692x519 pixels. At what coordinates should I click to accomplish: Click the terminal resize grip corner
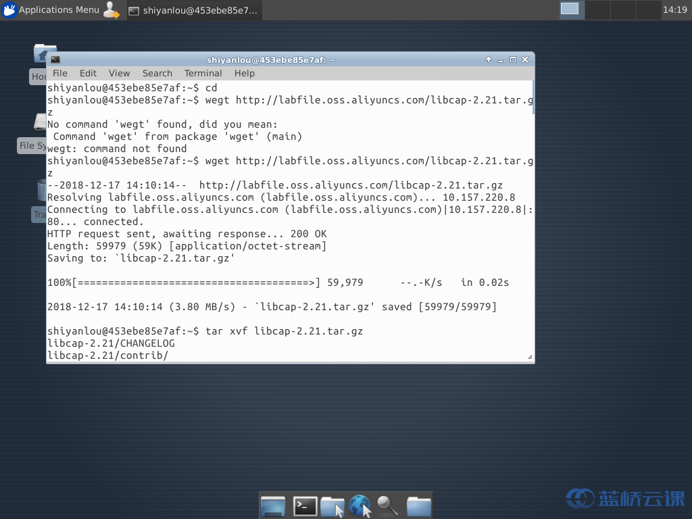point(530,357)
